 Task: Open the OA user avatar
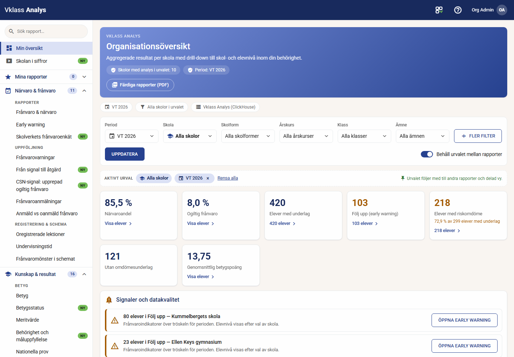502,10
